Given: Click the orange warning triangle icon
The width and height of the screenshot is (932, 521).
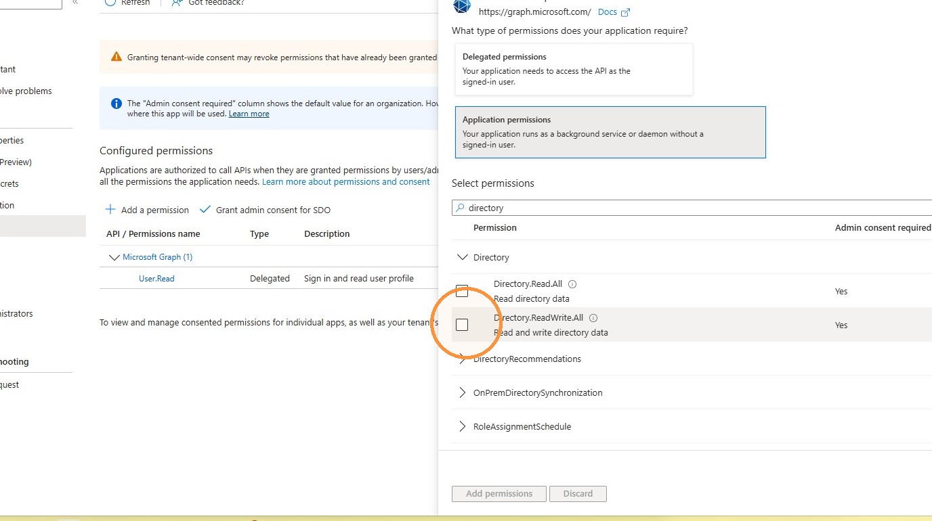Looking at the screenshot, I should click(116, 58).
